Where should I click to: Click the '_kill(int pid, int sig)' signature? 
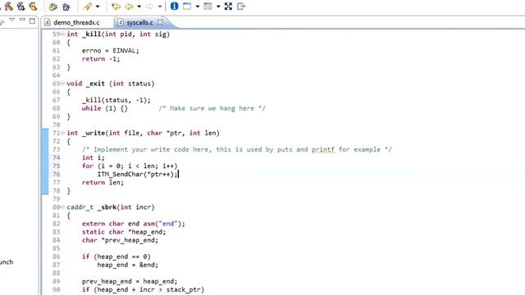(x=126, y=34)
